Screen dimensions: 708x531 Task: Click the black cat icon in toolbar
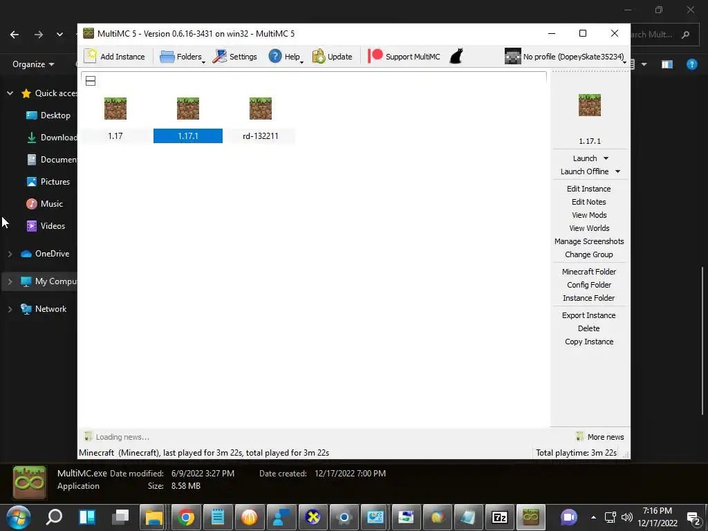coord(456,56)
